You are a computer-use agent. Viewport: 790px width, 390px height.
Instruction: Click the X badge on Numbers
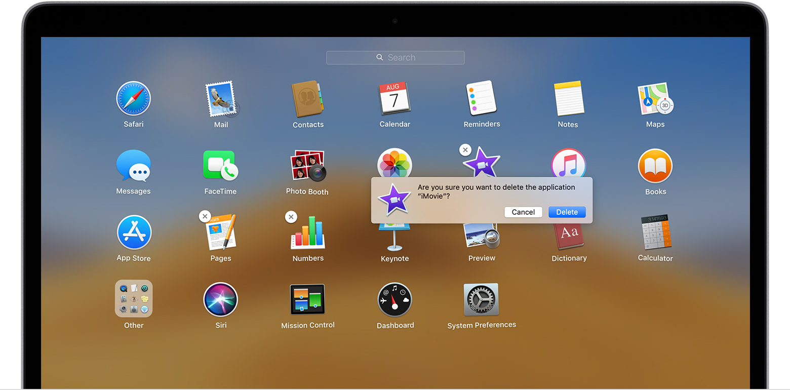[x=291, y=216]
